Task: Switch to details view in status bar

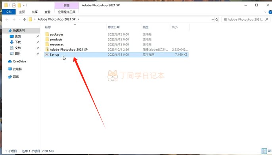Action: 264,151
